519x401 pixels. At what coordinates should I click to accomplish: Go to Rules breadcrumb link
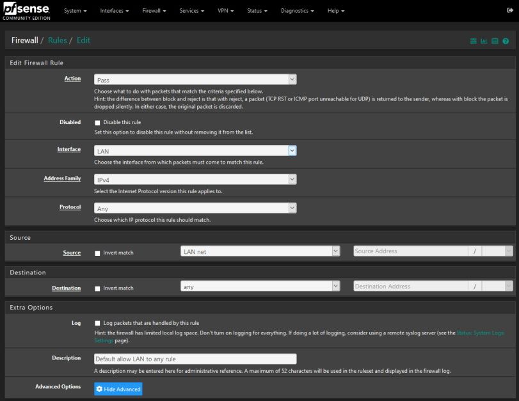pyautogui.click(x=57, y=40)
